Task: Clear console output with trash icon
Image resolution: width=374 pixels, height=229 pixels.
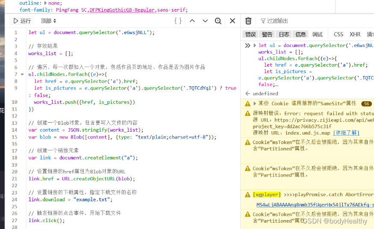Action: (x=248, y=21)
